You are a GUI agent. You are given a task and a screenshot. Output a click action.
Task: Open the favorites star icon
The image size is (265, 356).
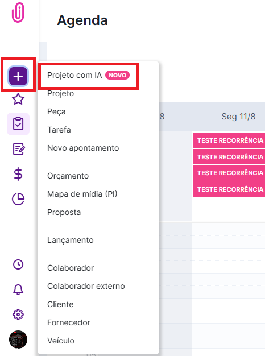(18, 99)
